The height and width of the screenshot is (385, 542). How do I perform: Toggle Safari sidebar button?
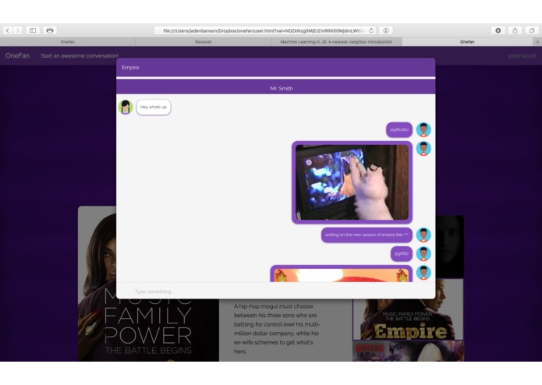(x=33, y=30)
